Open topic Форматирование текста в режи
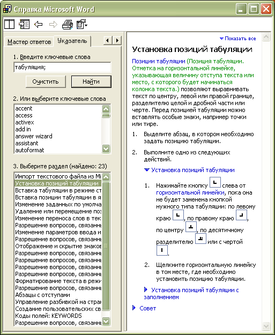 point(58,281)
